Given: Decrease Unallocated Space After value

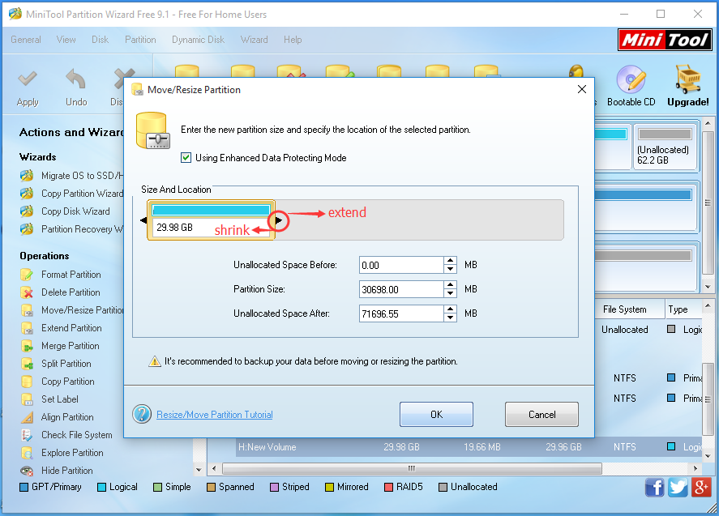Looking at the screenshot, I should click(451, 318).
